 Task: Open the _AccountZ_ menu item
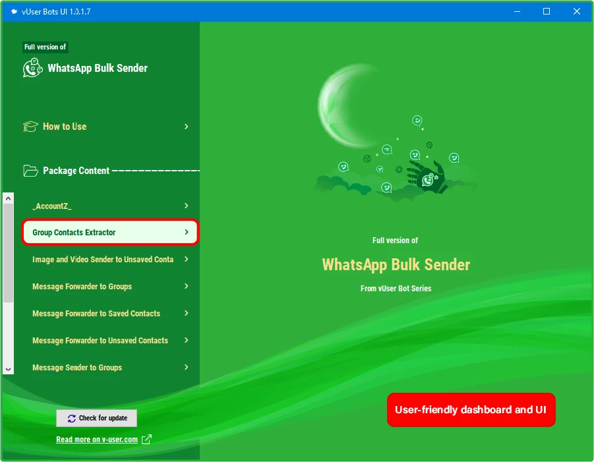(x=110, y=206)
